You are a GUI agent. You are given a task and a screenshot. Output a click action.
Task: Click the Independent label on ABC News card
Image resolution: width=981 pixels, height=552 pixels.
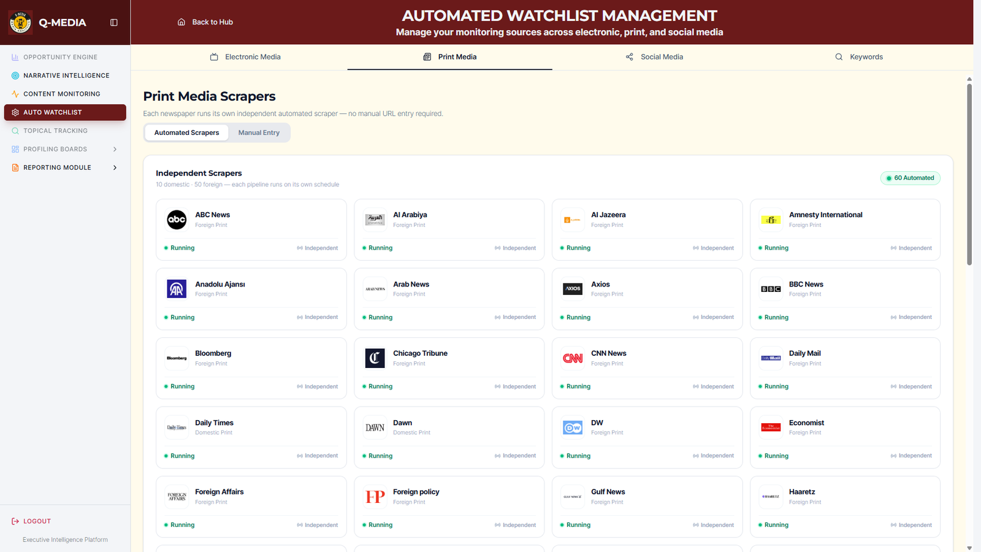tap(318, 248)
